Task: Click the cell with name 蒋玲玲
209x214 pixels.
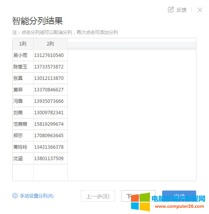Action: click(23, 147)
